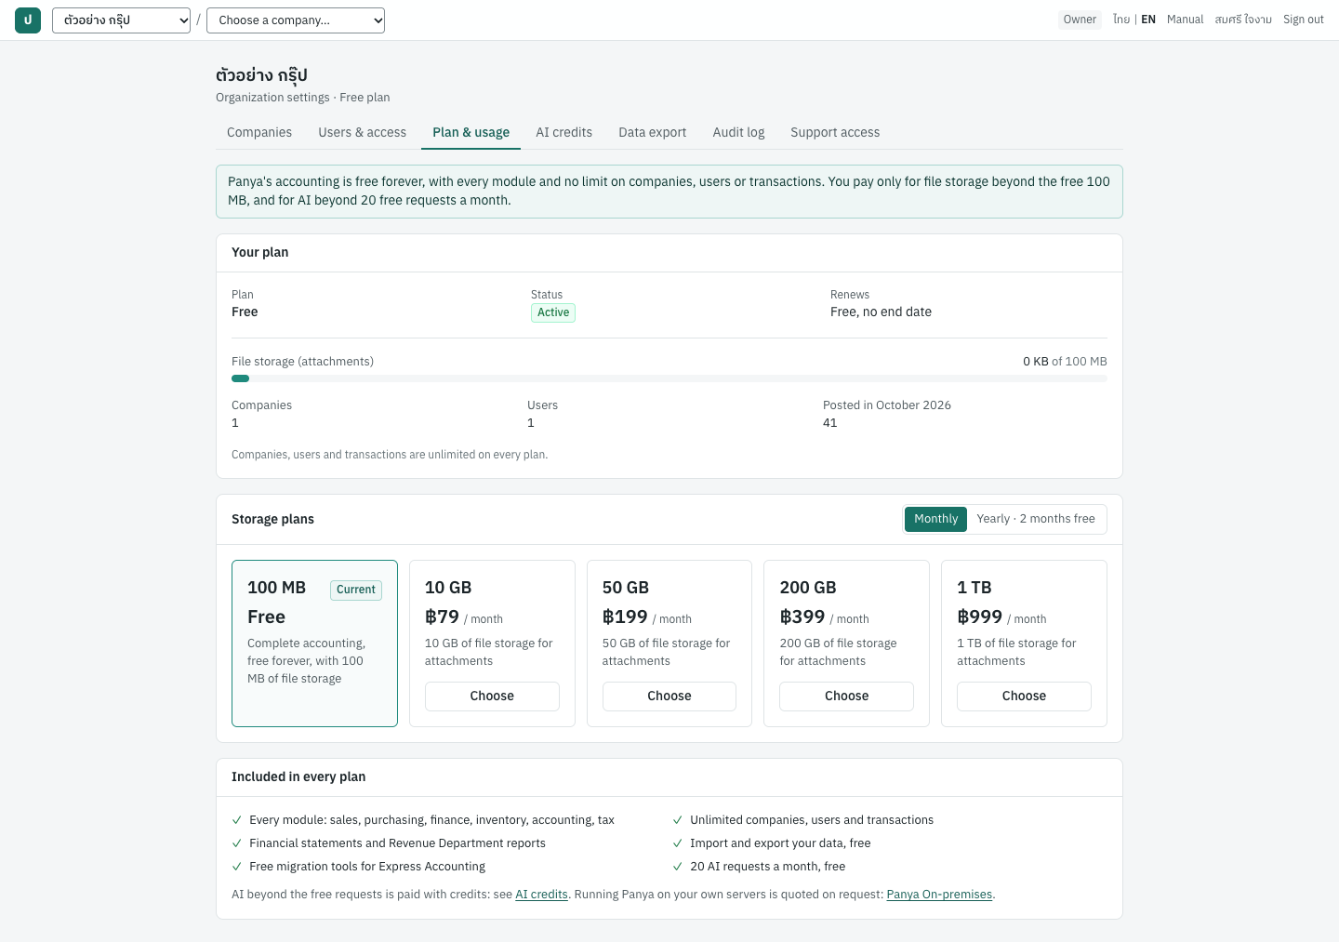Sign out of the account
This screenshot has height=942, width=1339.
tap(1304, 20)
